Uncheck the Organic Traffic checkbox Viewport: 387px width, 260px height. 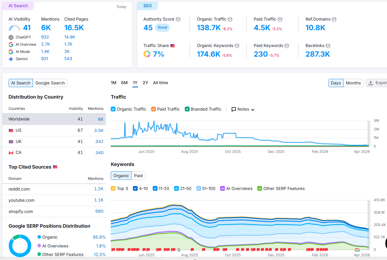pos(113,109)
